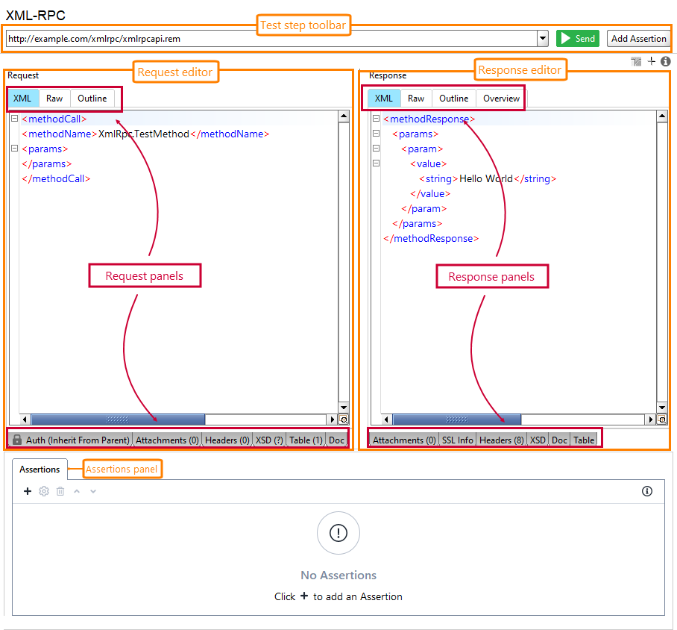677x630 pixels.
Task: Switch to the Request Raw tab
Action: pos(54,98)
